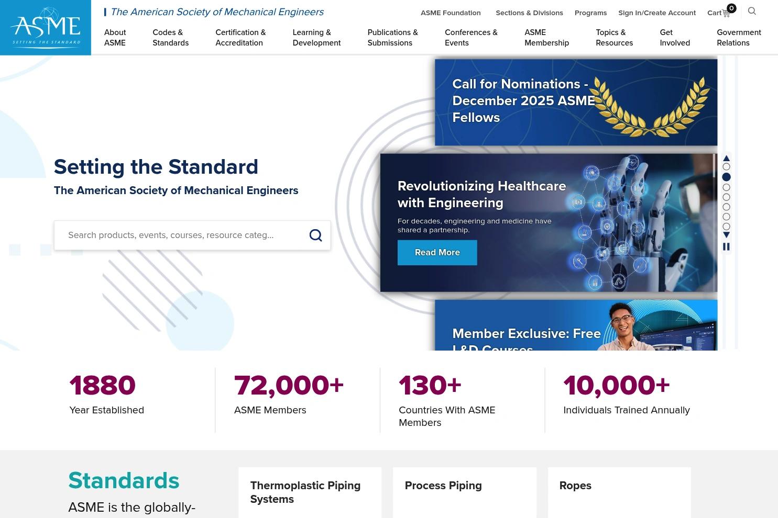Click the carousel down arrow
Viewport: 778px width, 518px height.
(x=726, y=235)
